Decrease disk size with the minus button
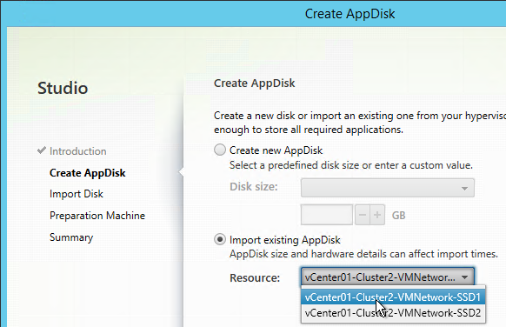 [x=363, y=215]
